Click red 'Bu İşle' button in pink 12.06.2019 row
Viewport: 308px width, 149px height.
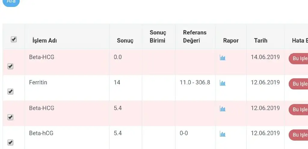pos(299,109)
